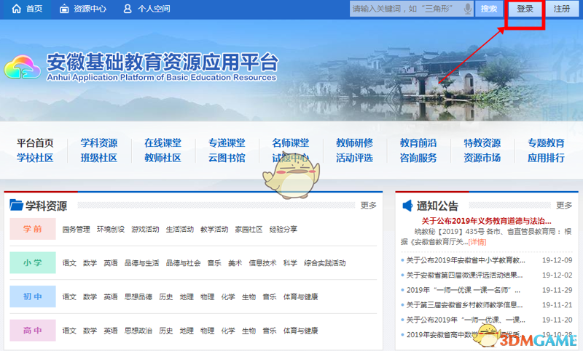This screenshot has width=583, height=351.
Task: Open notice 关于第三届安徽省乡村教师教学信息
Action: coord(464,304)
